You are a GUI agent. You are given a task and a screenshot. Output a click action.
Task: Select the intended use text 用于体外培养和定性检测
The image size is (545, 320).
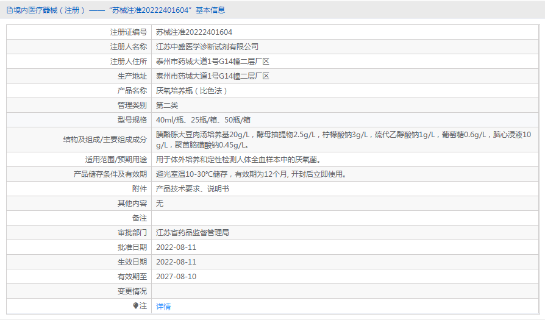point(238,160)
